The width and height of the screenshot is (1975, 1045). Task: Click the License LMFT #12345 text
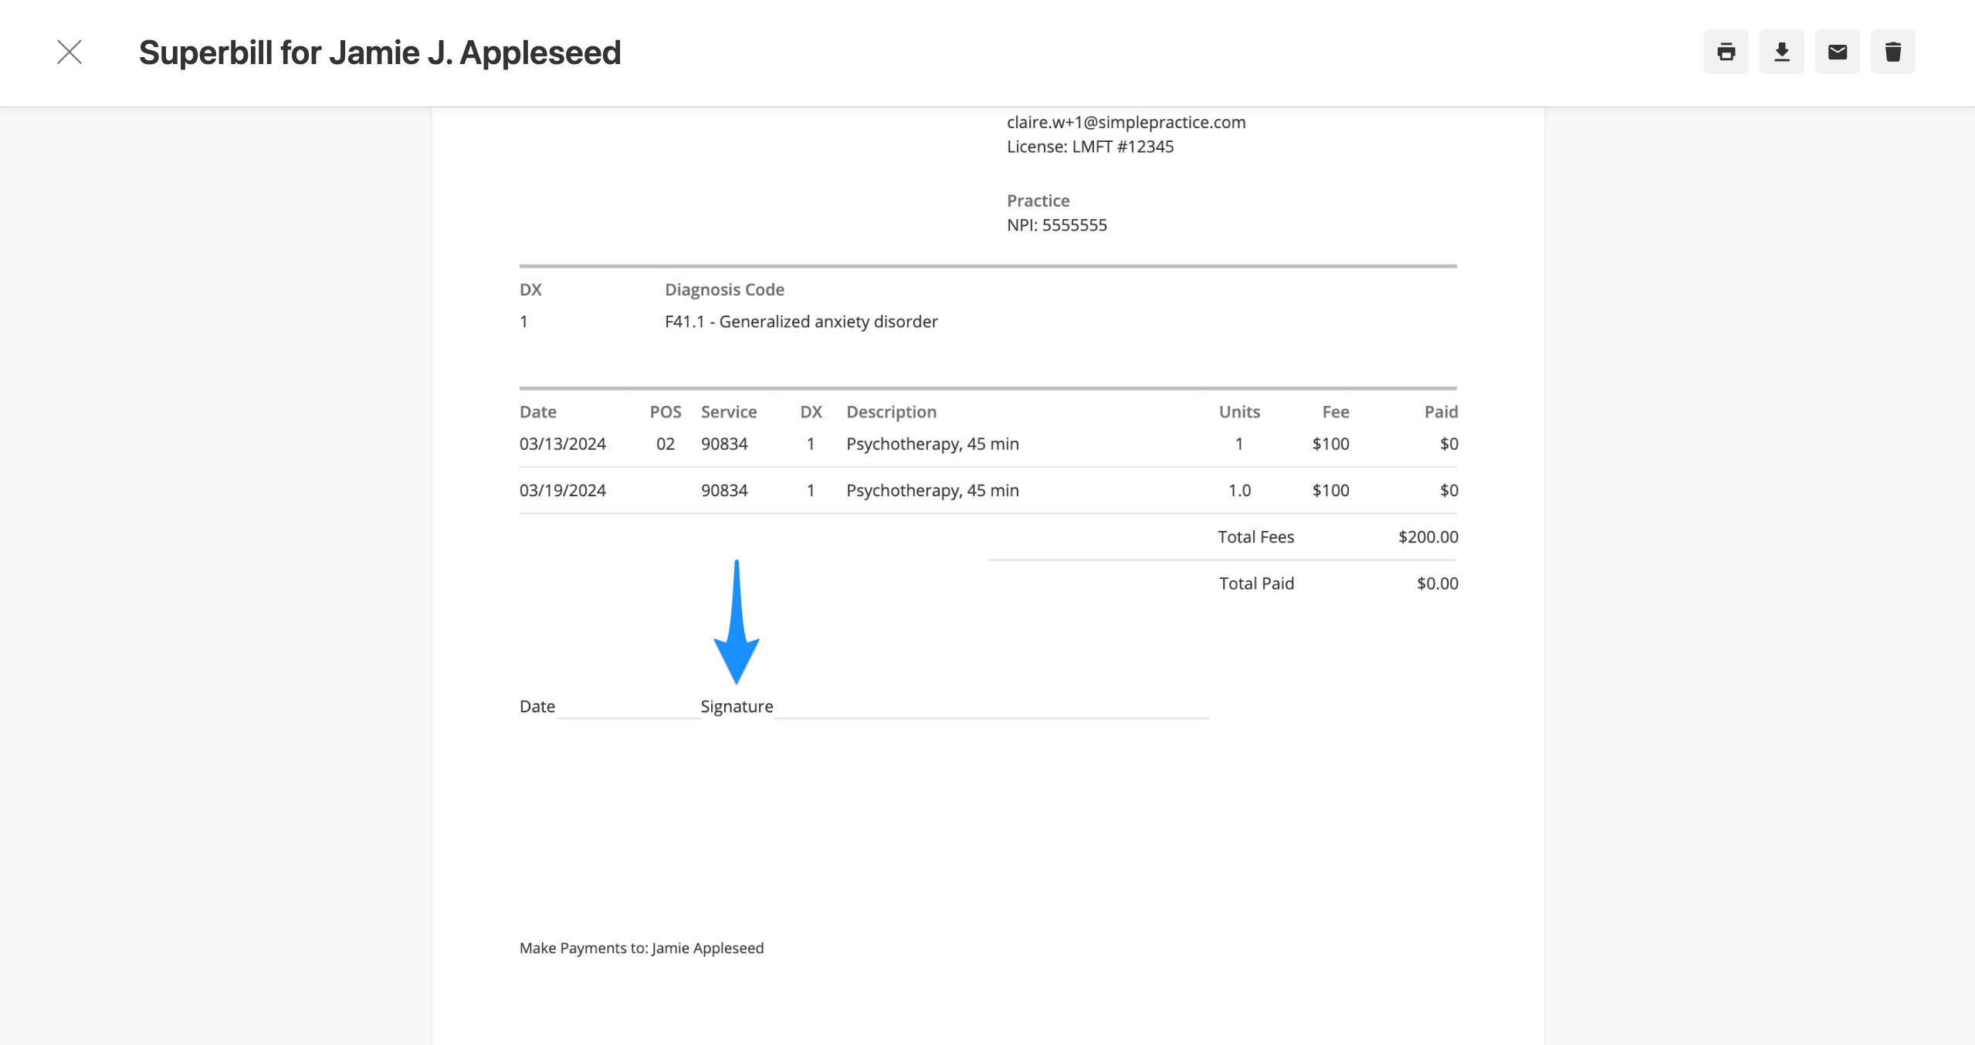(x=1089, y=147)
